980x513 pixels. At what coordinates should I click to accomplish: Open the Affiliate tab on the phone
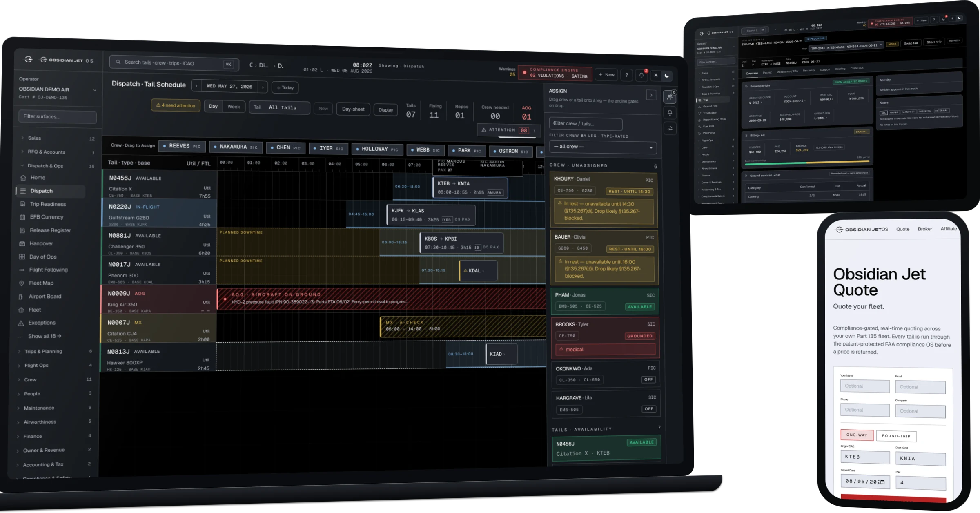point(949,229)
